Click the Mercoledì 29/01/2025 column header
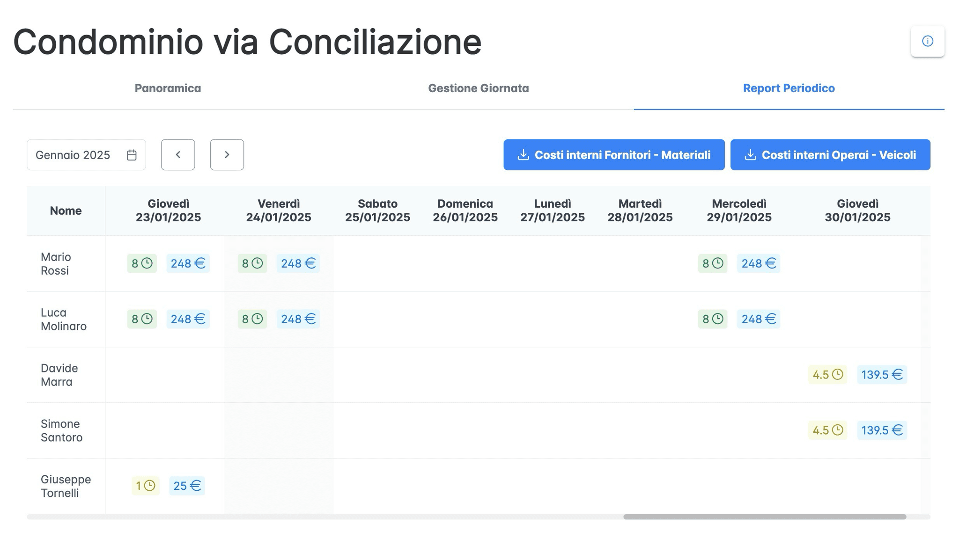Viewport: 959px width, 546px height. click(739, 211)
